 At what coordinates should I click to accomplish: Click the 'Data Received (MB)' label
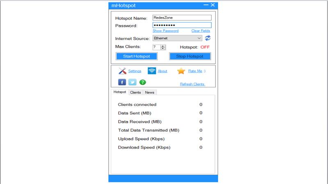point(139,121)
